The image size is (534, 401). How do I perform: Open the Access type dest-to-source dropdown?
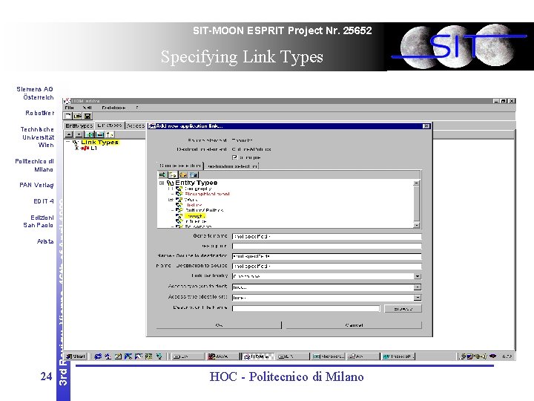(418, 298)
